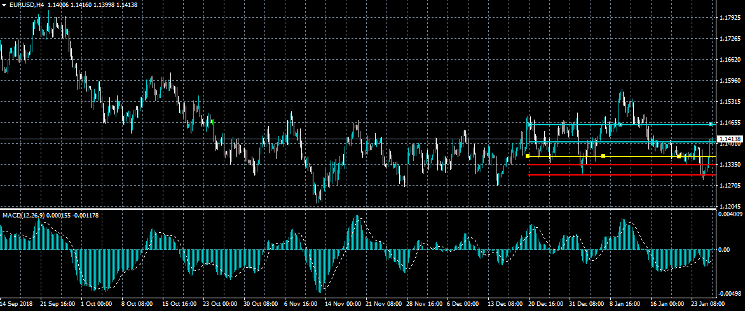Click the 1.17925 price scale label
The width and height of the screenshot is (745, 311).
(730, 18)
